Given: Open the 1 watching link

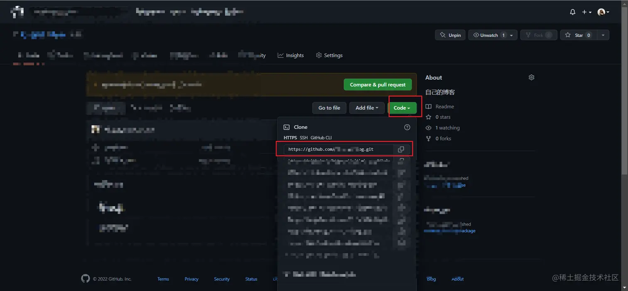Looking at the screenshot, I should (x=443, y=128).
